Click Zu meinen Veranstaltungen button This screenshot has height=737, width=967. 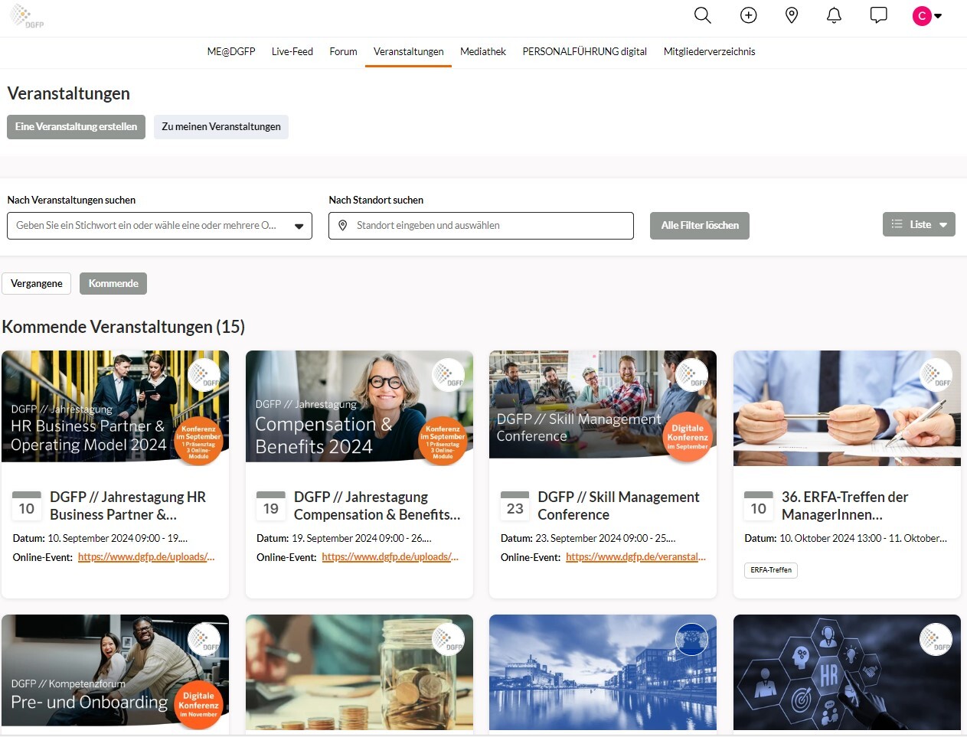tap(221, 127)
